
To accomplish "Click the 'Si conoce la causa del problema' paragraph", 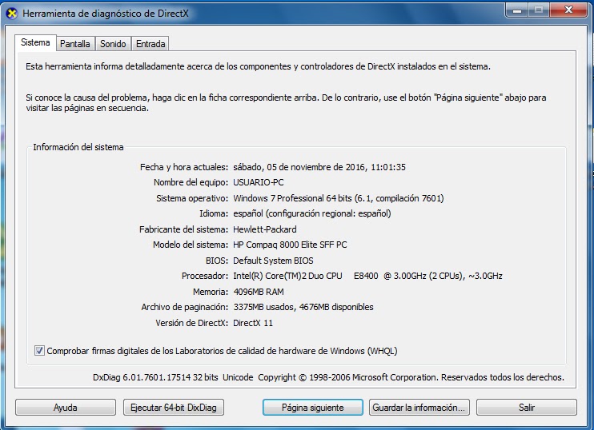I will point(286,103).
